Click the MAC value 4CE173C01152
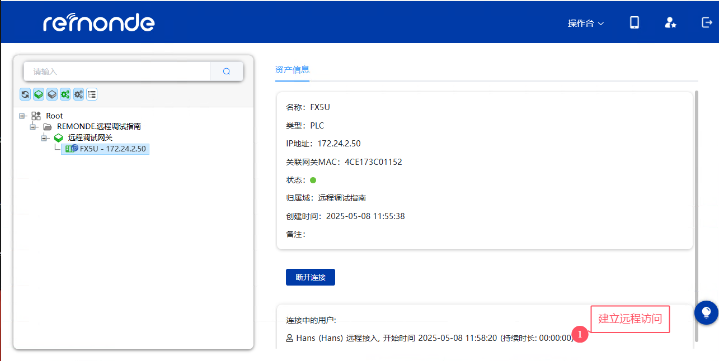This screenshot has height=361, width=719. point(373,162)
